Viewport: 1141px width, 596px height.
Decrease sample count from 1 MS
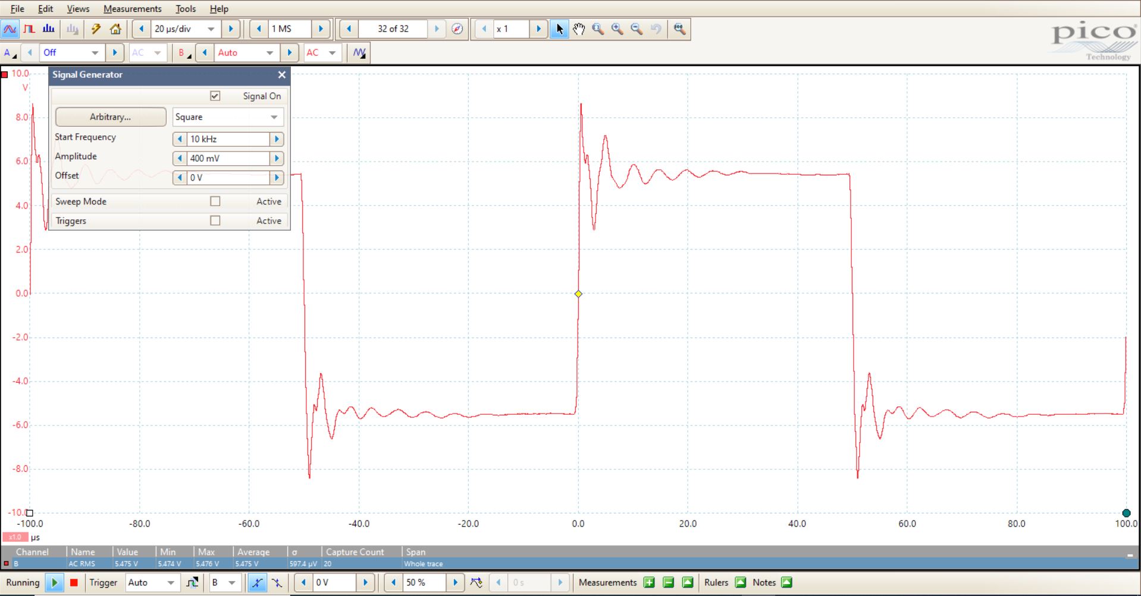(x=259, y=29)
